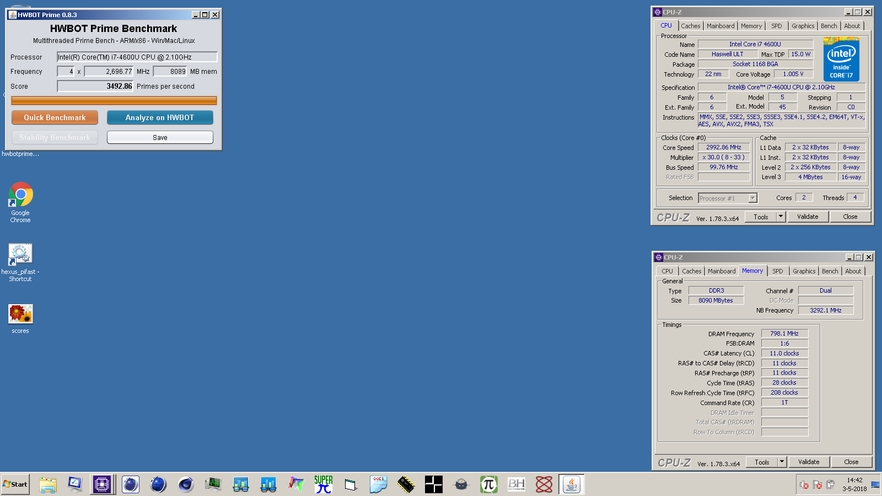The width and height of the screenshot is (882, 496).
Task: Click the Processor field in HWBOT Prime
Action: tap(137, 57)
